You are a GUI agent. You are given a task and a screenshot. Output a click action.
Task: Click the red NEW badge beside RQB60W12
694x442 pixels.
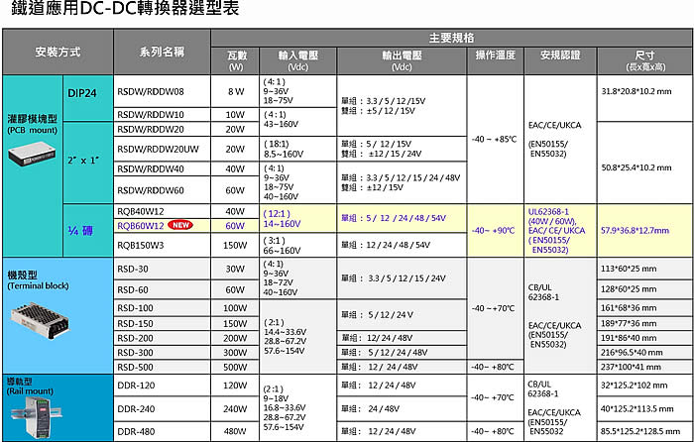(x=179, y=225)
